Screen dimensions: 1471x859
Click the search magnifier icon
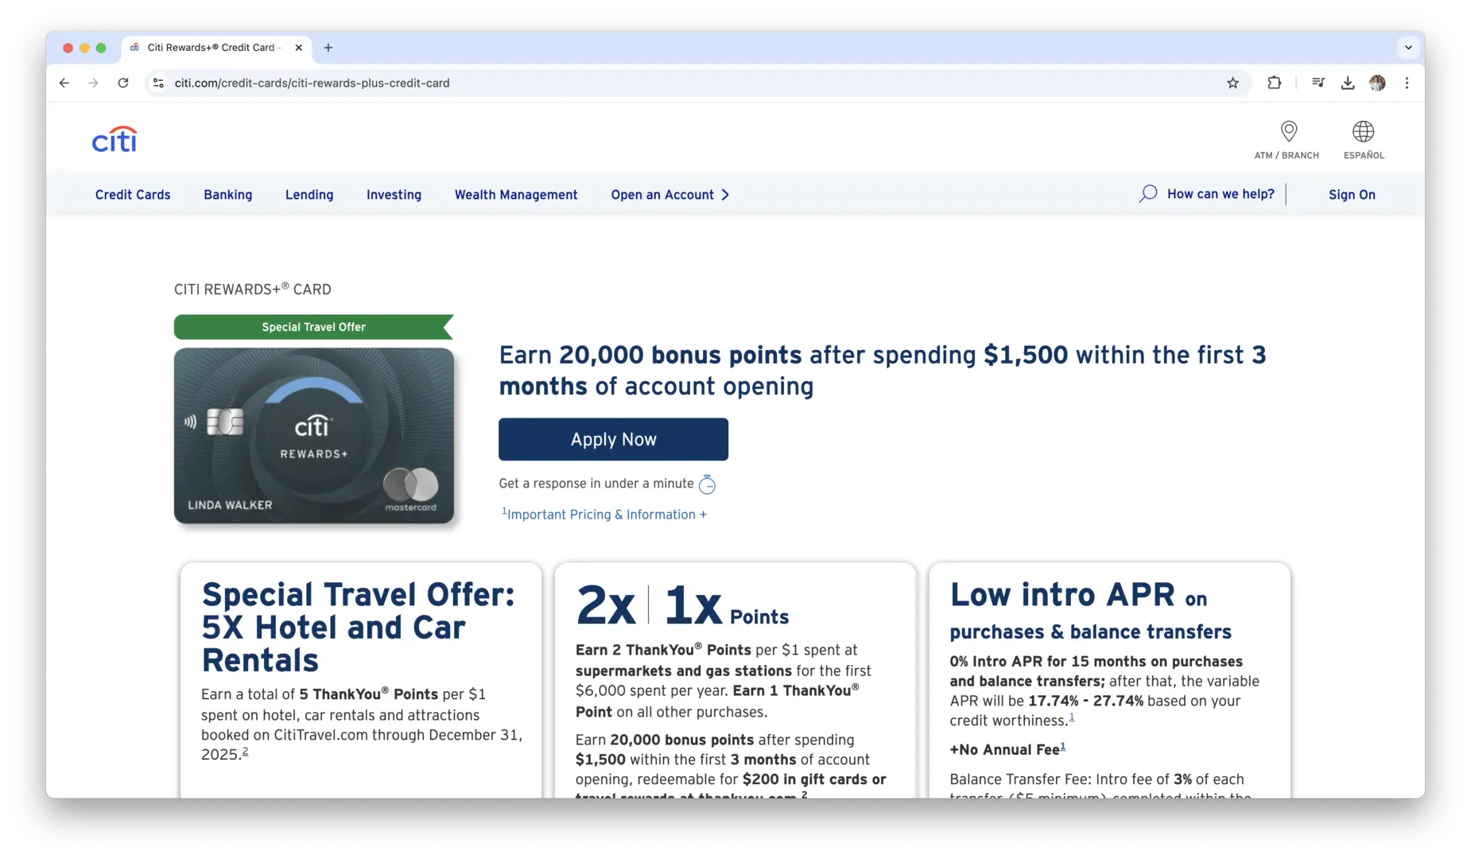[x=1147, y=194]
